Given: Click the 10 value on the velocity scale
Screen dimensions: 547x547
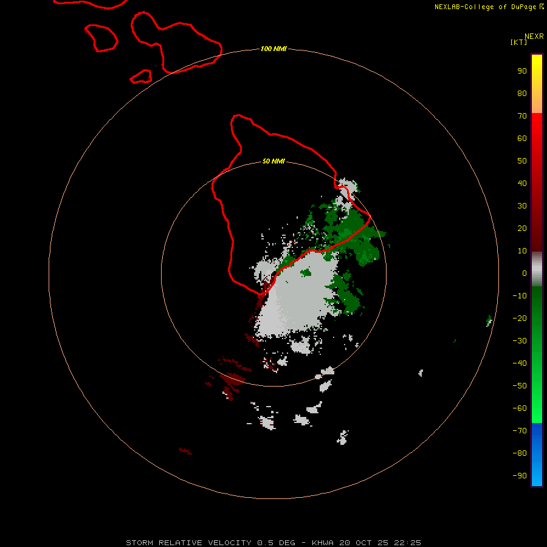Looking at the screenshot, I should pyautogui.click(x=522, y=251).
